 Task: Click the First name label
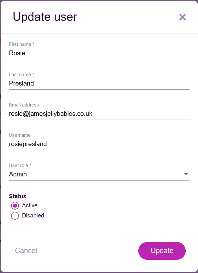21,44
